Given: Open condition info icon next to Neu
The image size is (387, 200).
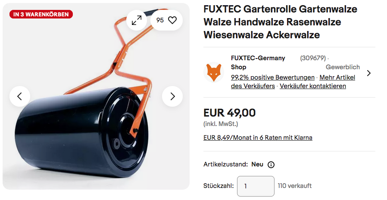Looking at the screenshot, I should (271, 165).
